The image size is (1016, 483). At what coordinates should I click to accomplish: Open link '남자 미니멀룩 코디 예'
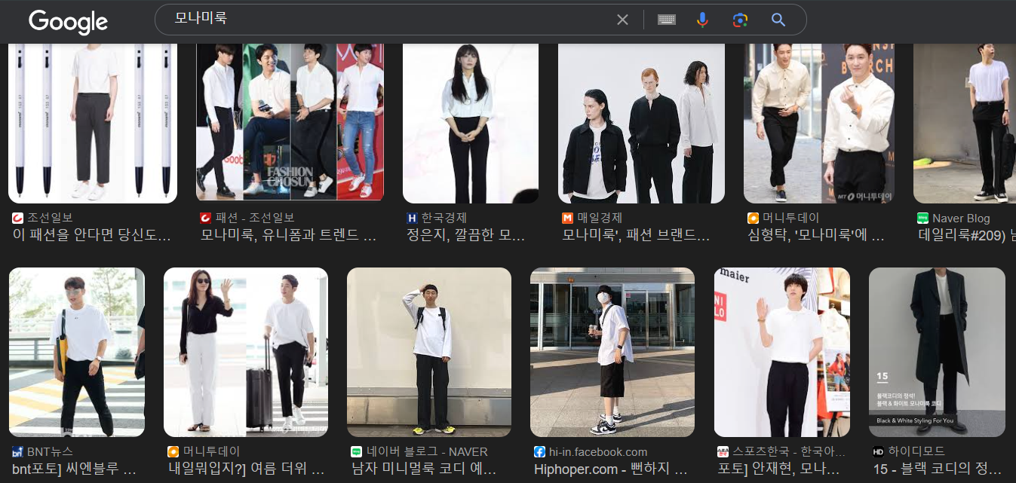(426, 469)
